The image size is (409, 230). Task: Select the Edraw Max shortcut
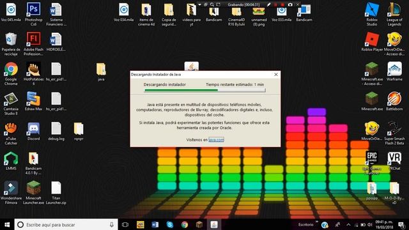pos(33,101)
